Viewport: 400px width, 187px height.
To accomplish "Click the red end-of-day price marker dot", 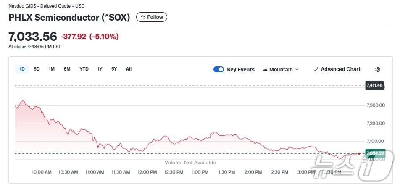I will 359,153.
